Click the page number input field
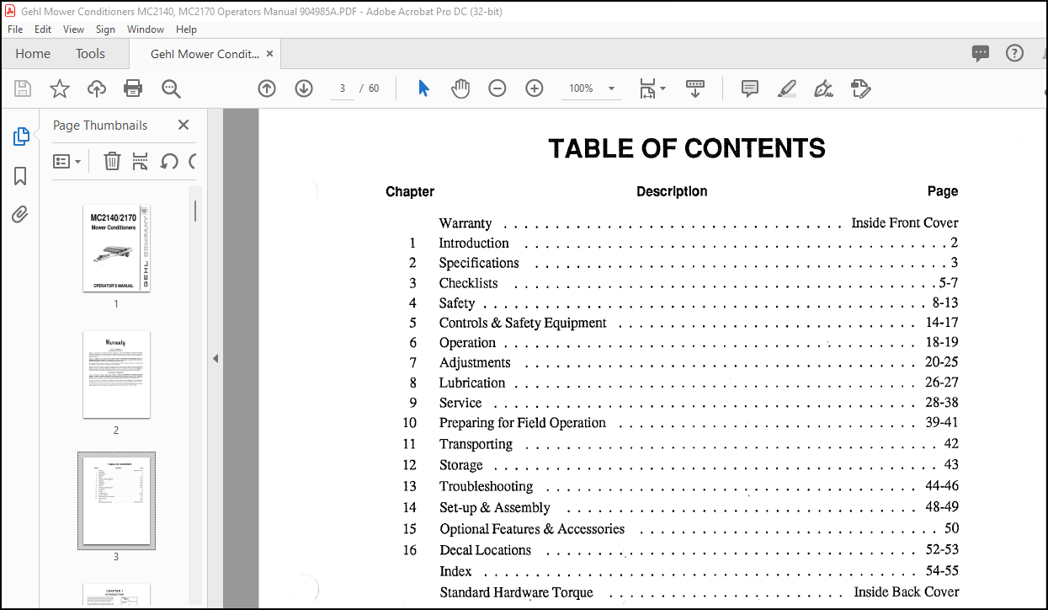1048x610 pixels. (343, 88)
